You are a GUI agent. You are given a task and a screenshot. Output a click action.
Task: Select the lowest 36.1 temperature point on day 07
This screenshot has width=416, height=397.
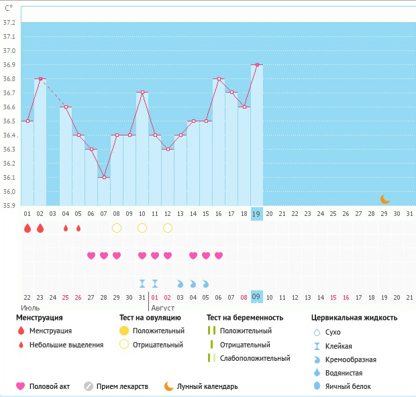tap(104, 178)
